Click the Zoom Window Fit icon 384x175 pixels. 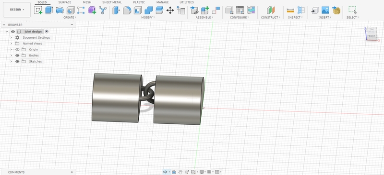click(193, 172)
